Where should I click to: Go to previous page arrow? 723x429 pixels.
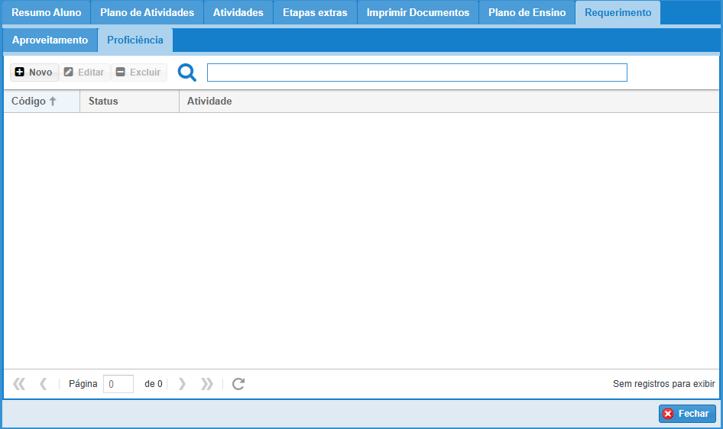click(44, 384)
